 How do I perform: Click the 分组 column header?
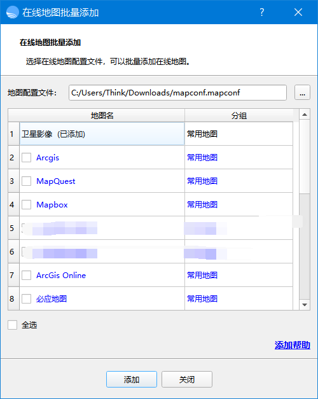pyautogui.click(x=239, y=116)
